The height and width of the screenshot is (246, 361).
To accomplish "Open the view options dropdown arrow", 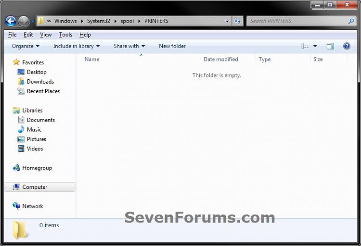I will pyautogui.click(x=315, y=46).
